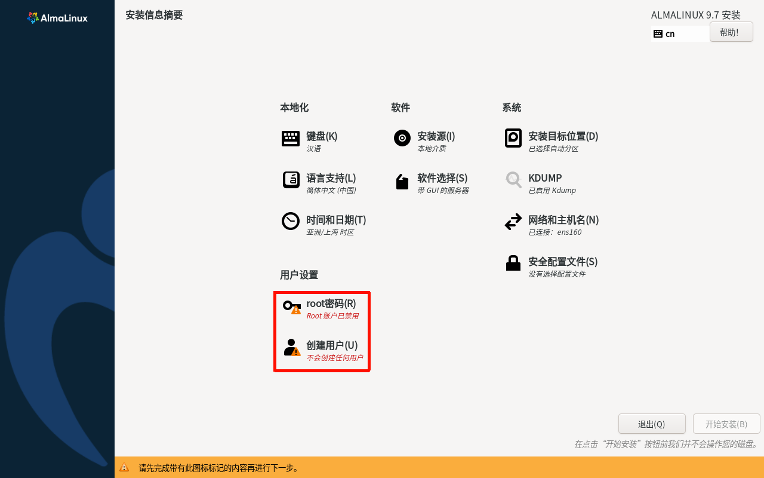Click the clock icon for 时间和日期(T)
Viewport: 764px width, 478px height.
(291, 221)
